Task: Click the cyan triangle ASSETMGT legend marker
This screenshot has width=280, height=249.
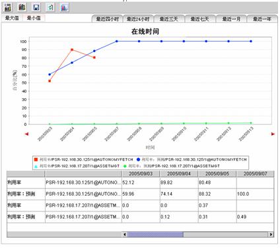Action: 36,166
